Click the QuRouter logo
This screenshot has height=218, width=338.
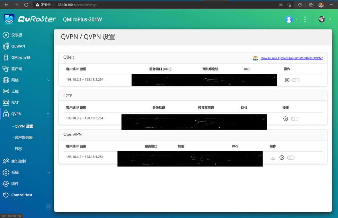(30, 19)
